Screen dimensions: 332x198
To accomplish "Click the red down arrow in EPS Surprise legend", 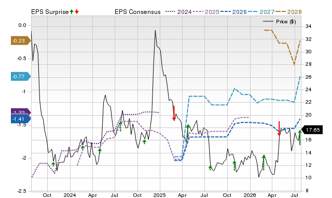I will [x=77, y=11].
